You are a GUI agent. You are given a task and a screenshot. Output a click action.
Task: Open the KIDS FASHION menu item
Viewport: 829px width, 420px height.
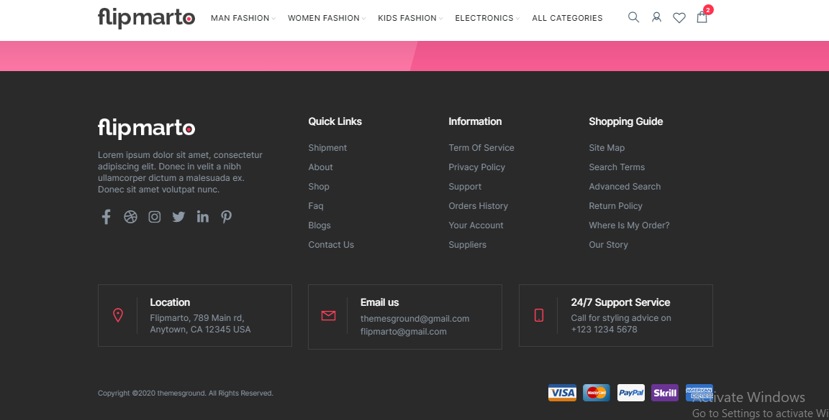coord(406,18)
